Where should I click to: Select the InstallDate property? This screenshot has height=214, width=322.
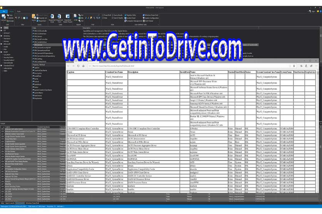[x=37, y=76]
